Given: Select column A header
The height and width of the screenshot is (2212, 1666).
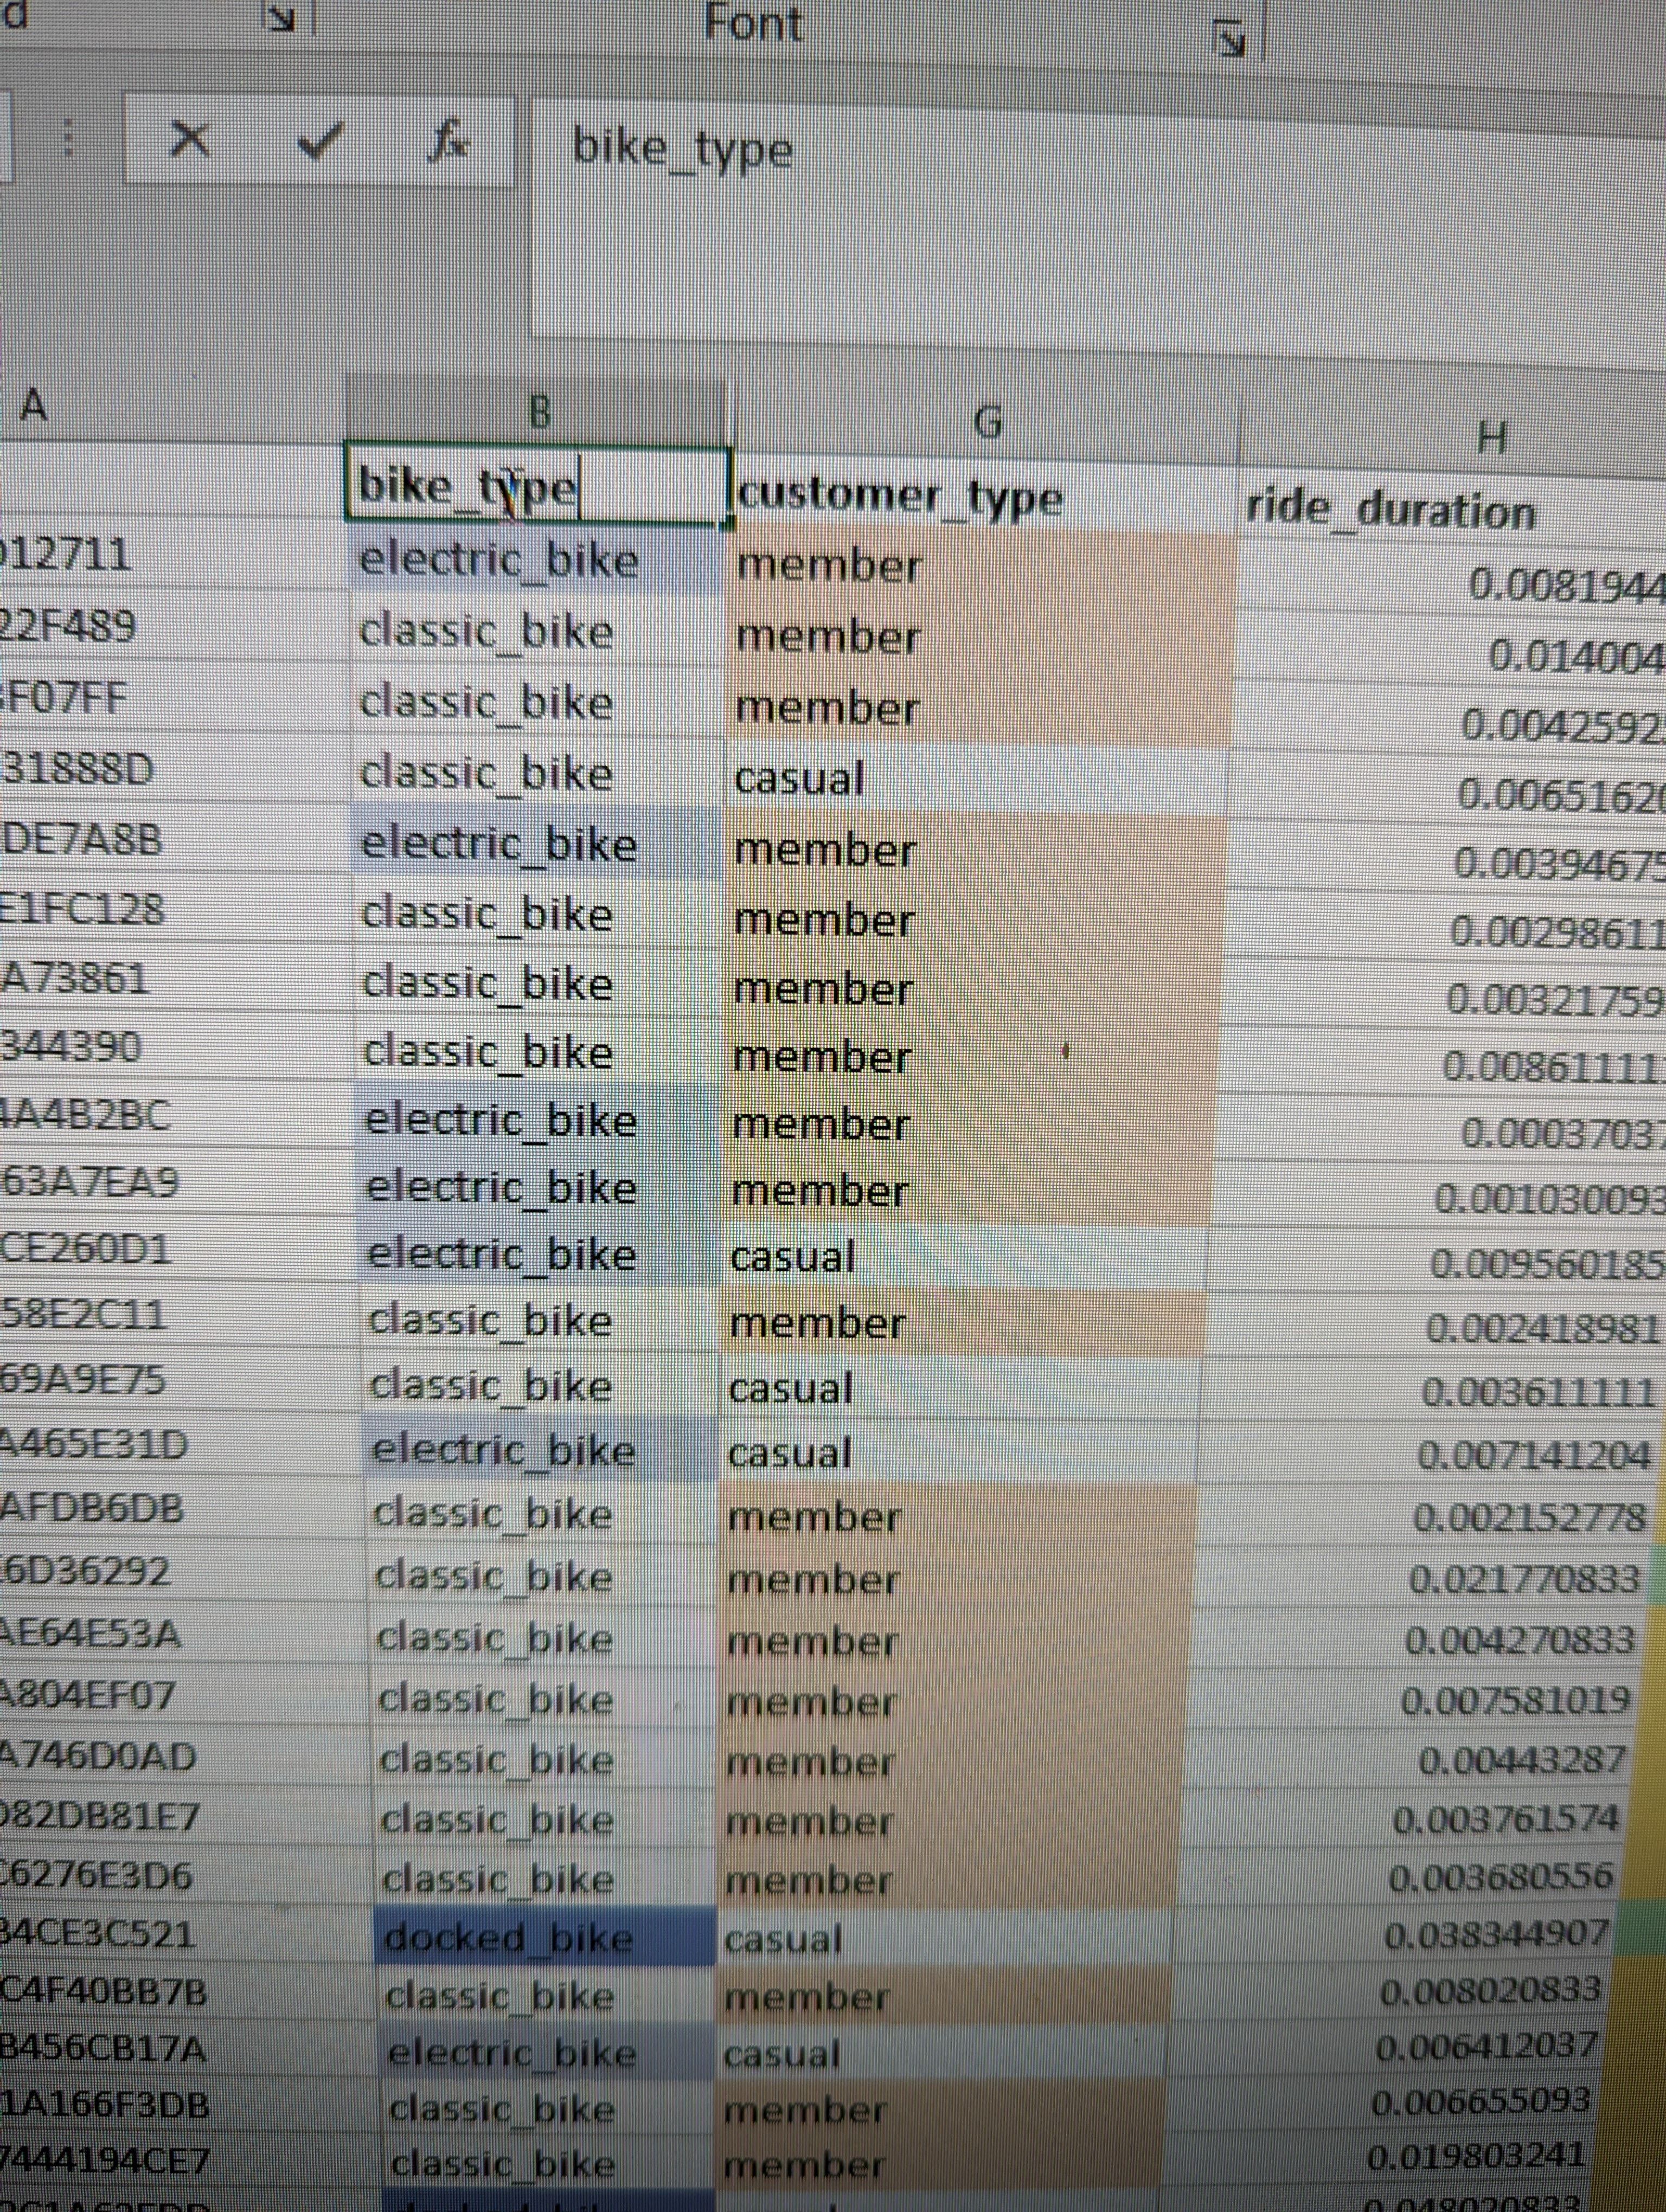Looking at the screenshot, I should click(35, 405).
